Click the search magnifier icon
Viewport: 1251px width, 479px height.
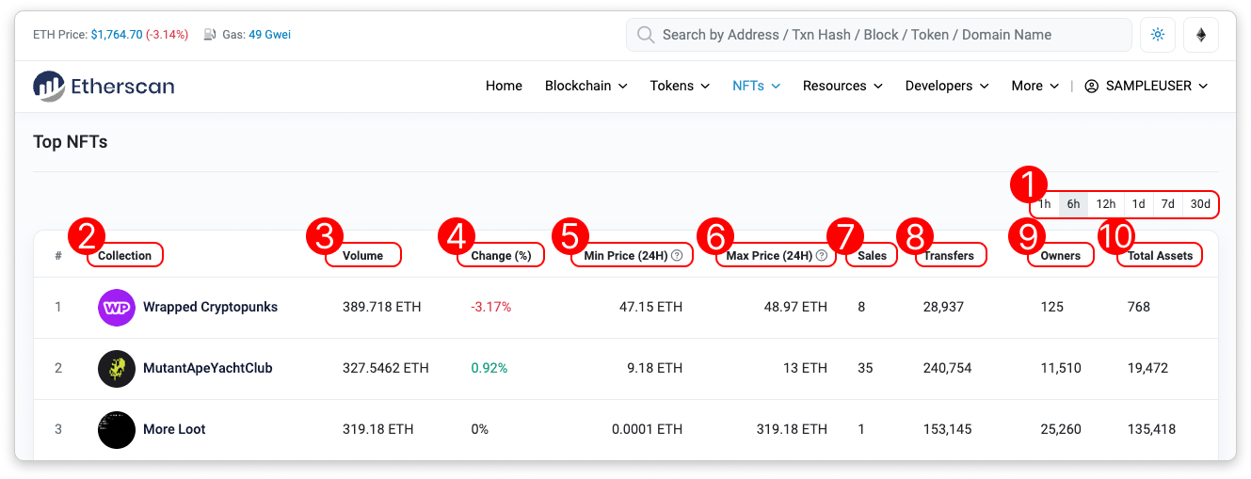pyautogui.click(x=646, y=35)
